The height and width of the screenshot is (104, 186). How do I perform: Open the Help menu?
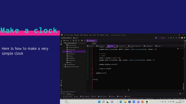[x=107, y=35]
